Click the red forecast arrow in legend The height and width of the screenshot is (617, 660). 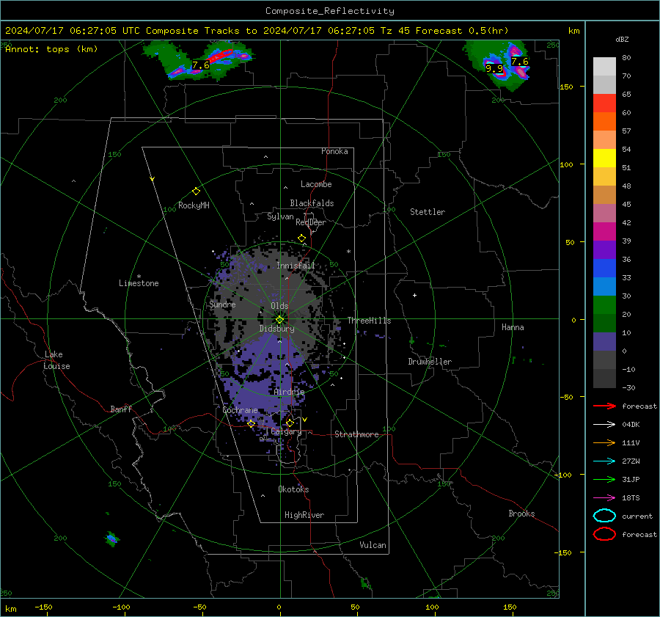(x=604, y=406)
